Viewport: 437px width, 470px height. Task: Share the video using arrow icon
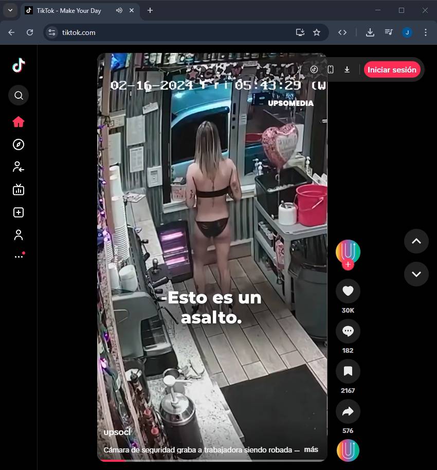point(348,411)
